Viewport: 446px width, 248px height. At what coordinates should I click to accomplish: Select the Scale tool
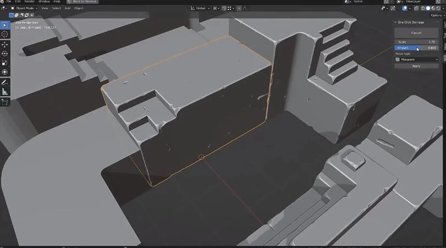click(5, 63)
